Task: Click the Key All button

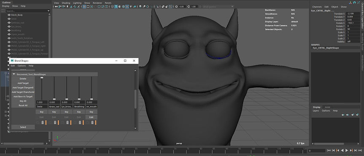Action: [23, 101]
